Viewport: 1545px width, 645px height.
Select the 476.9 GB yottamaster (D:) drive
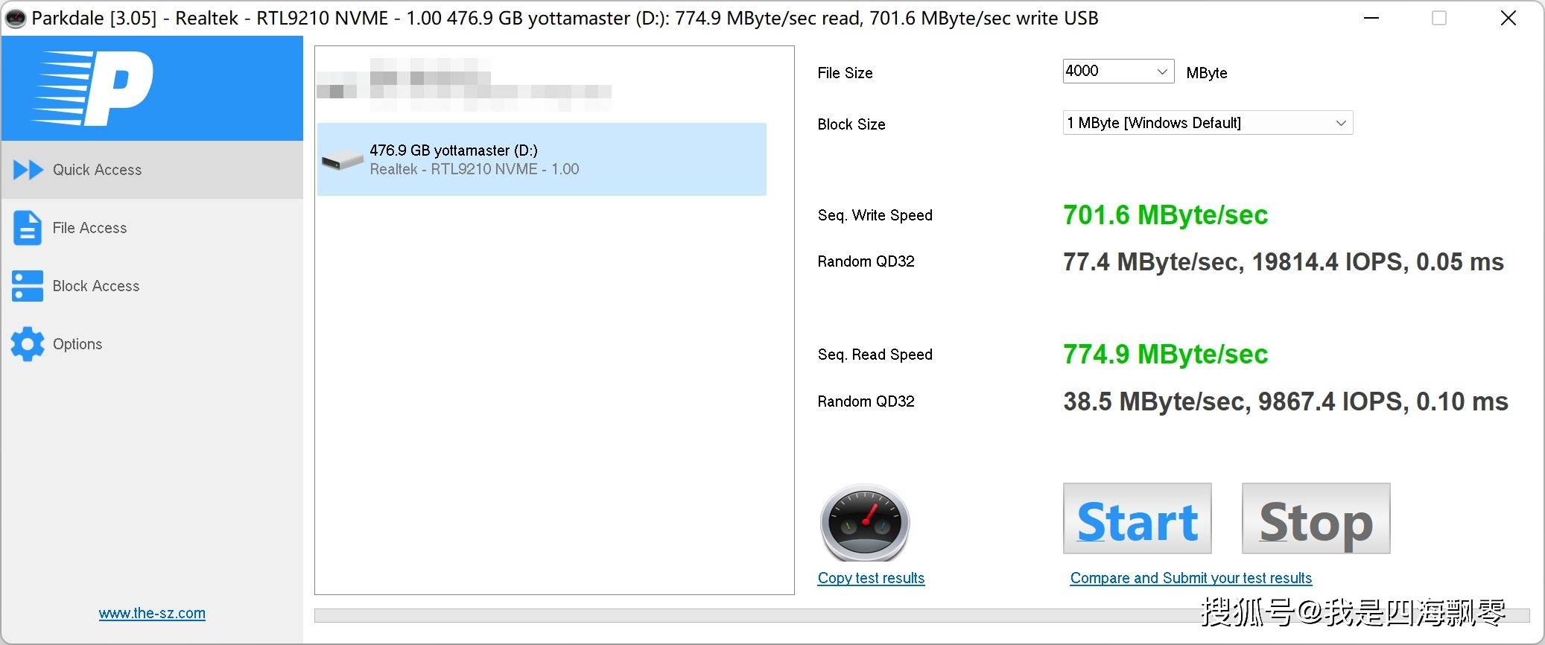coord(542,159)
